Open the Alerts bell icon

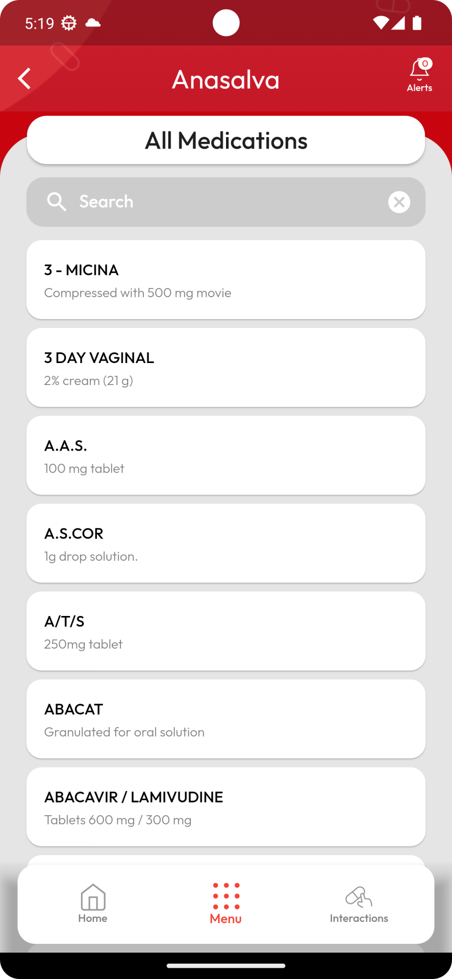point(419,69)
